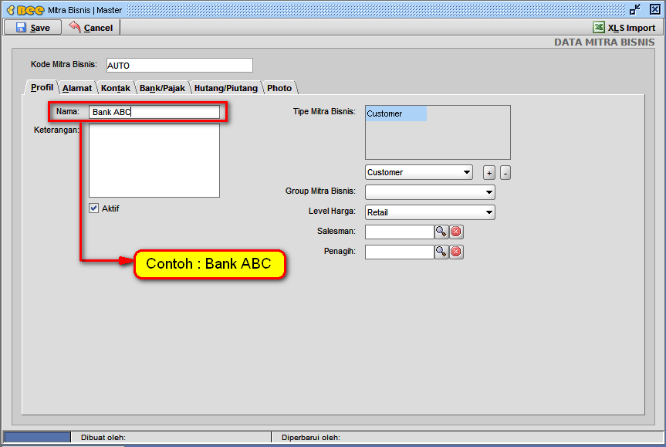Screen dimensions: 666x447
Task: Open the Bank/Pajak tab
Action: point(162,88)
